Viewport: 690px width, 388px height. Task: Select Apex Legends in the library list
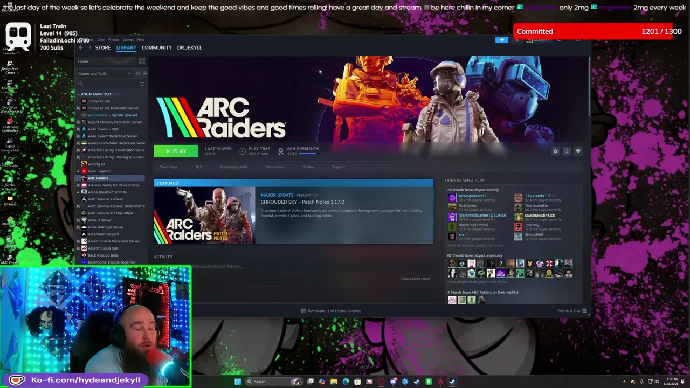(99, 171)
